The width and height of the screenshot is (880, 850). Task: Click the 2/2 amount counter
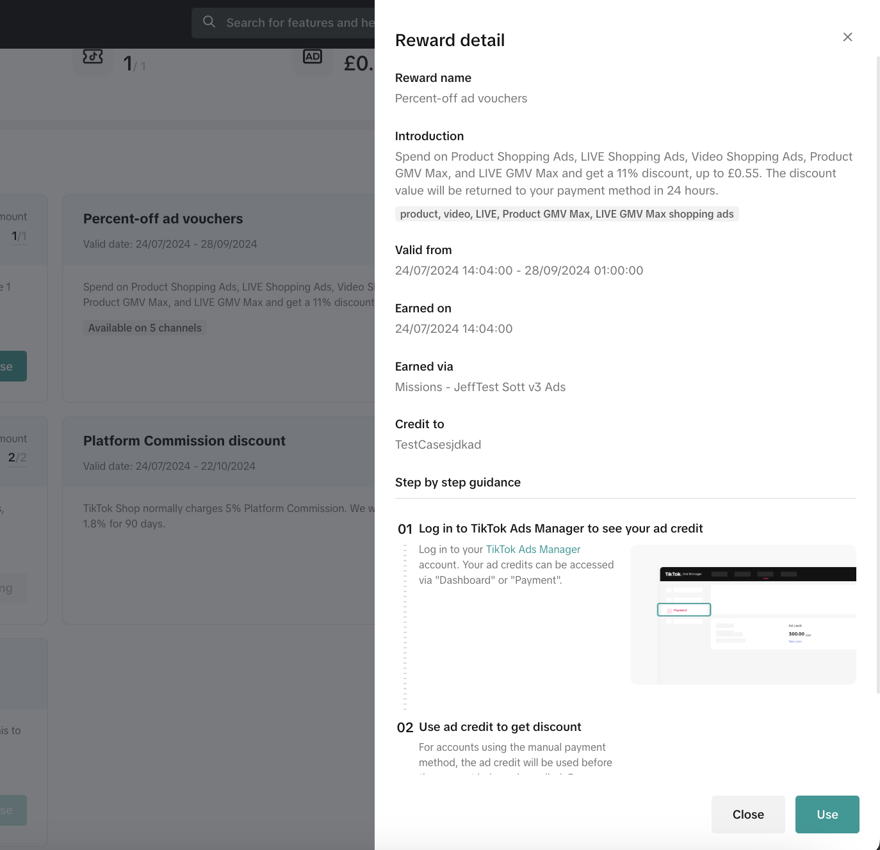click(x=17, y=458)
